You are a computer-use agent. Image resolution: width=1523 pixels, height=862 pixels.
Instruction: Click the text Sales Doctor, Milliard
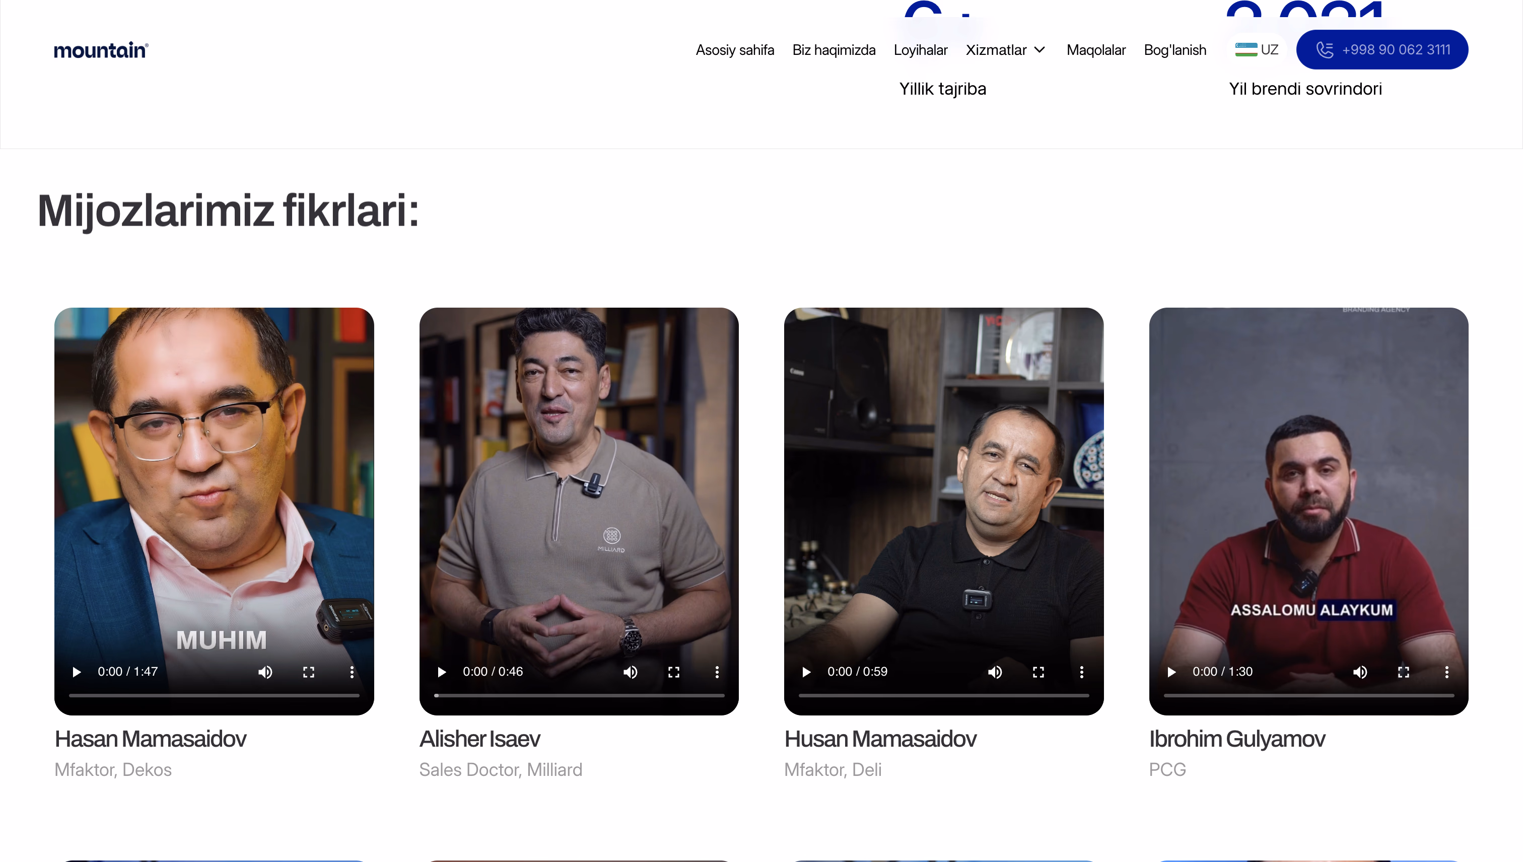click(501, 770)
